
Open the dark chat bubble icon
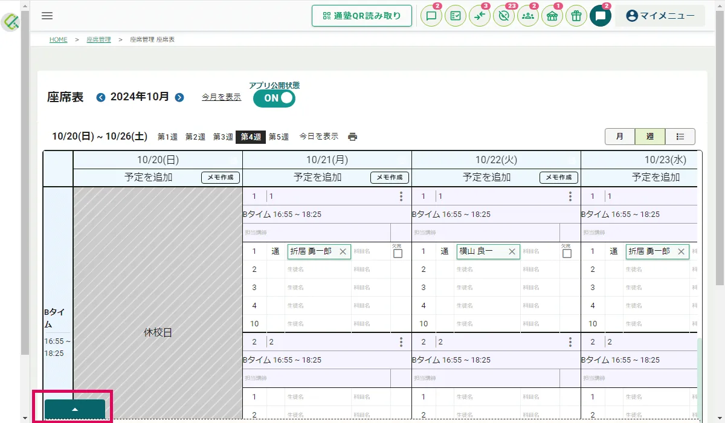point(601,16)
